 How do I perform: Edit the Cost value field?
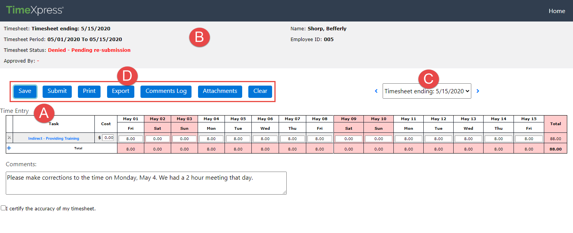pyautogui.click(x=109, y=138)
